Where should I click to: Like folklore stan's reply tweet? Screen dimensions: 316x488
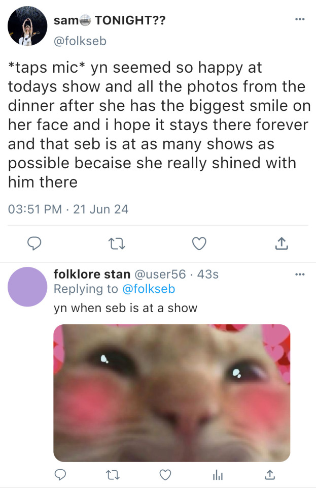point(164,474)
